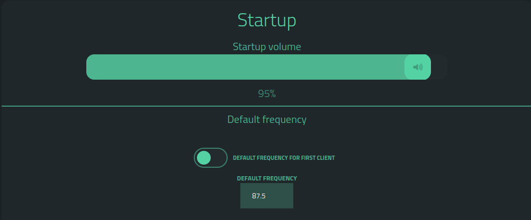Viewport: 531px width, 220px height.
Task: Toggle default frequency for first client
Action: pyautogui.click(x=211, y=158)
